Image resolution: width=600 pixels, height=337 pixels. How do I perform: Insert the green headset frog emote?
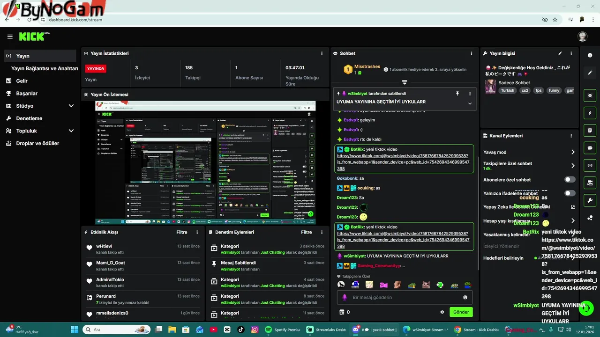(x=440, y=285)
